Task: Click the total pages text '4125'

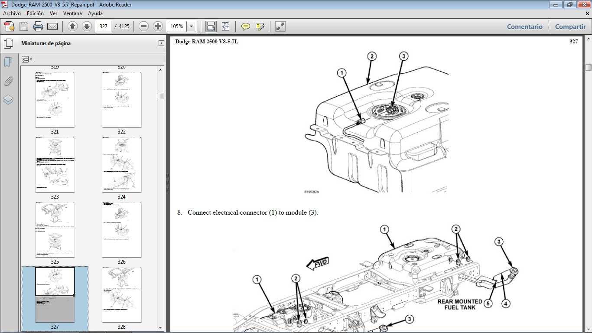Action: tap(124, 26)
